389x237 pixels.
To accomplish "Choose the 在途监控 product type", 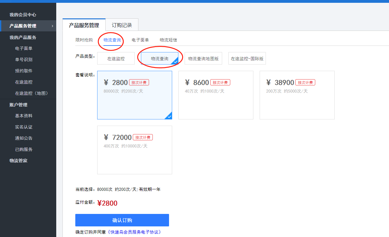I will click(x=116, y=59).
